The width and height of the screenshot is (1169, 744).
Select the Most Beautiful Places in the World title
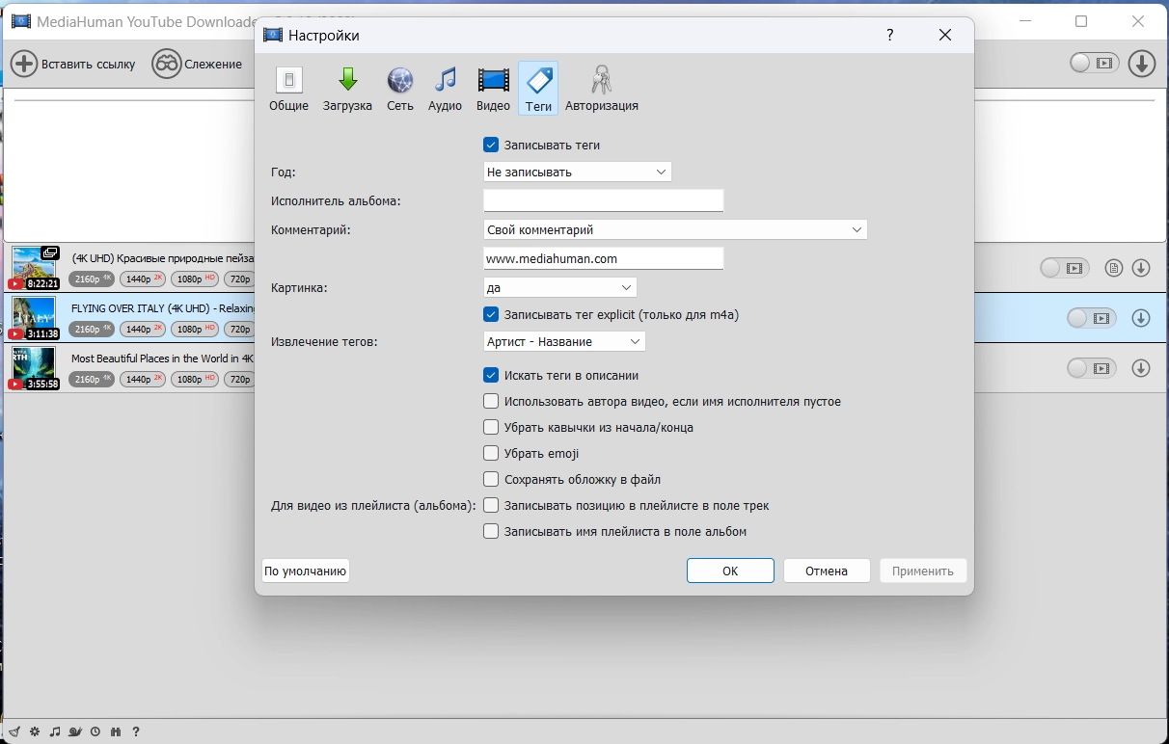click(162, 359)
